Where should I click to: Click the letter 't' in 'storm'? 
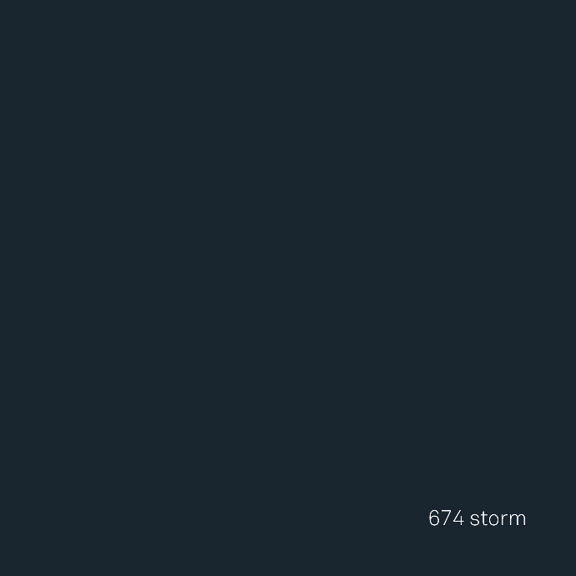tap(484, 518)
